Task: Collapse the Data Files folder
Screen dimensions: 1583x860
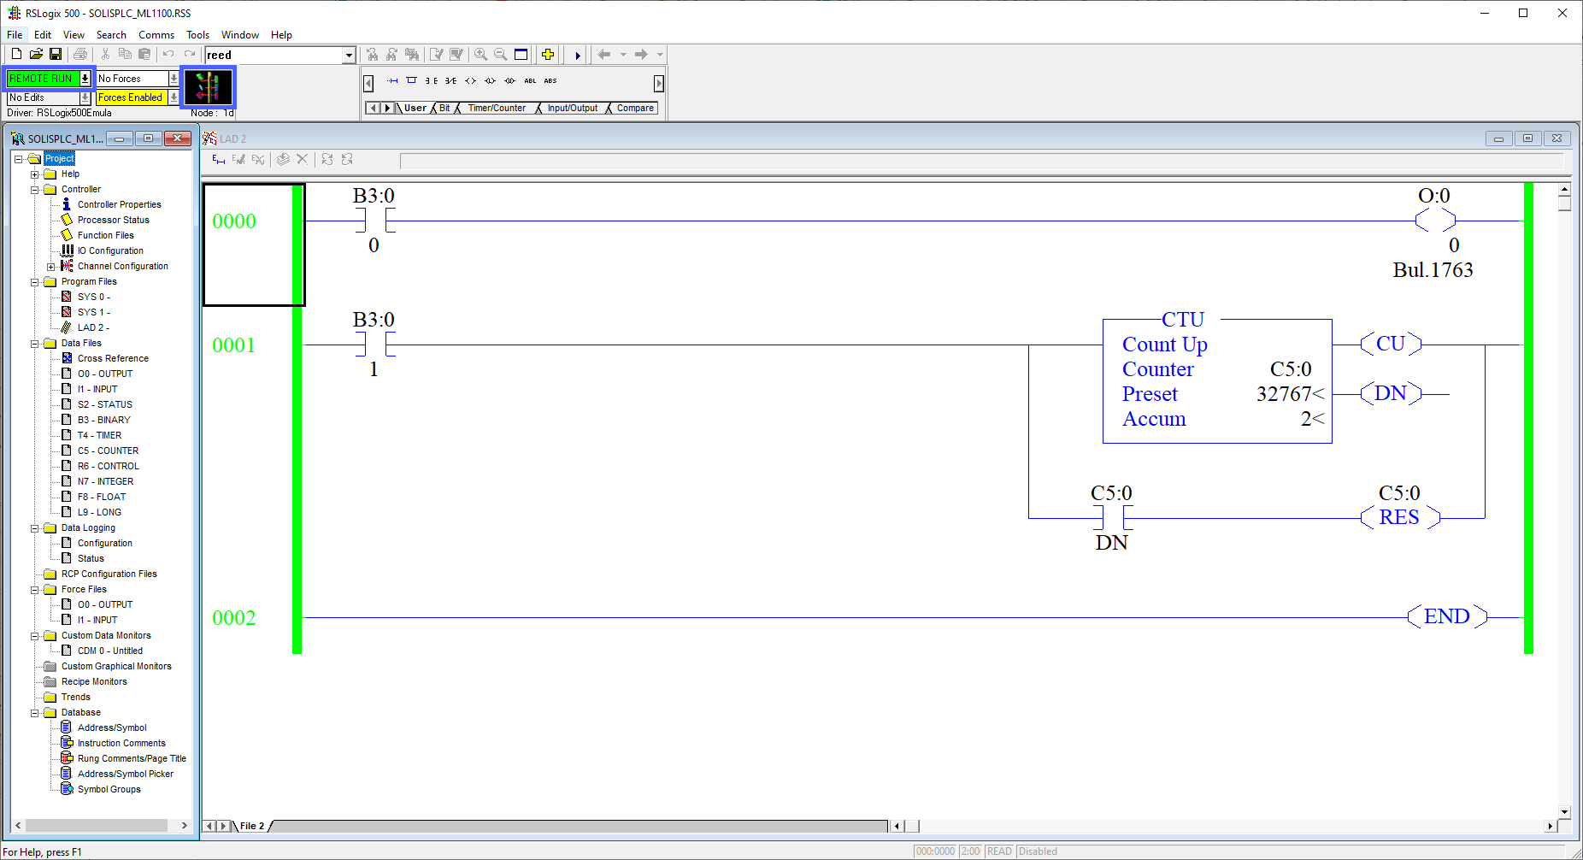Action: click(x=32, y=343)
